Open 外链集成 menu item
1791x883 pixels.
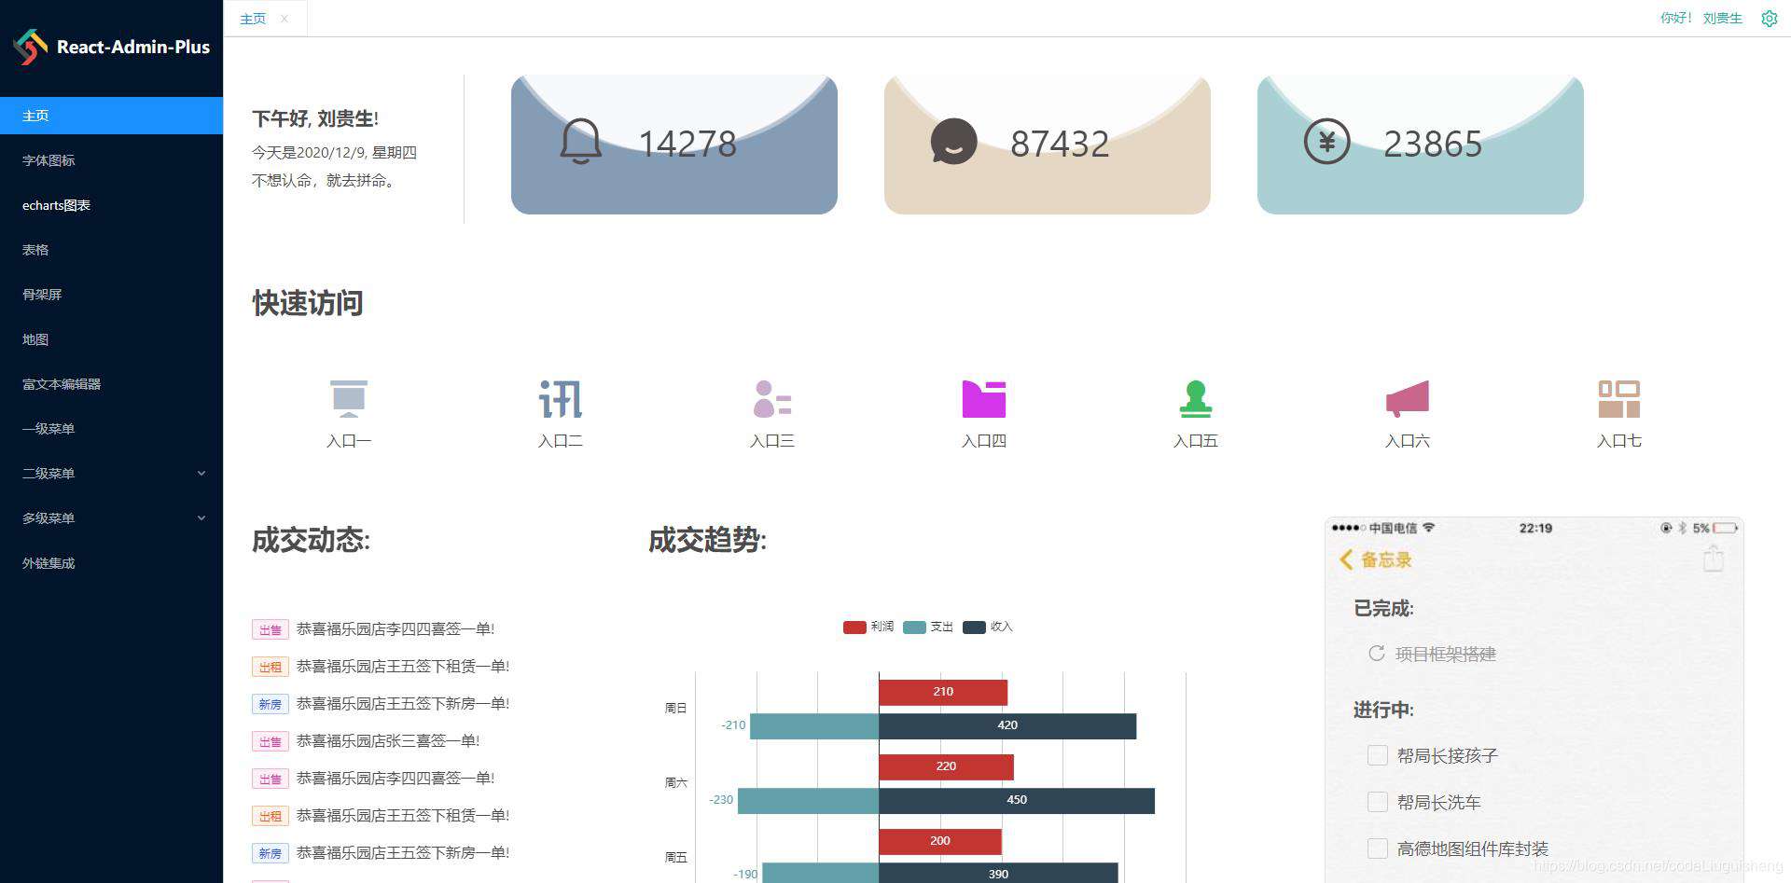(x=111, y=563)
